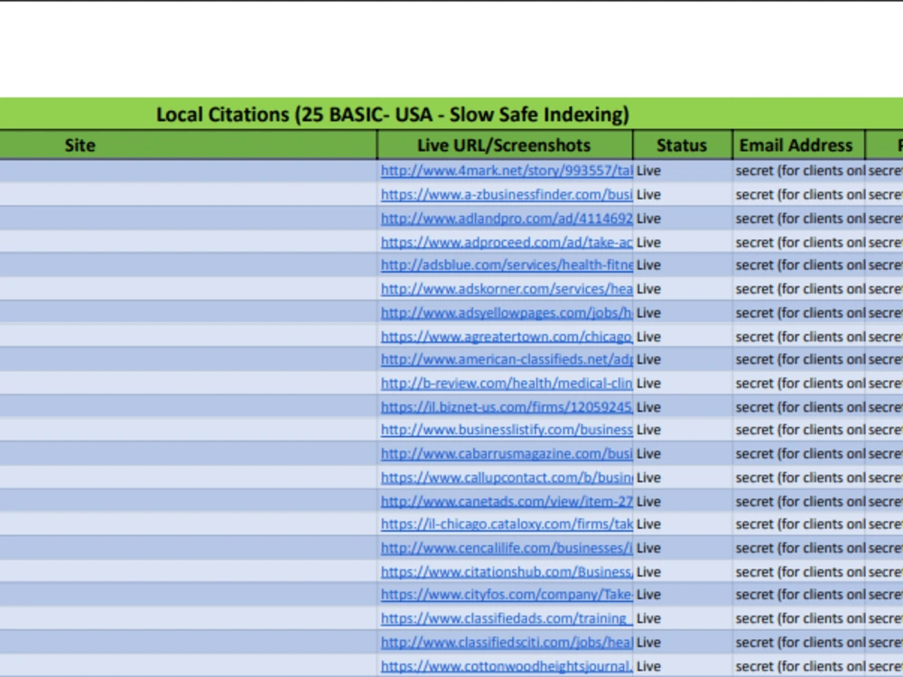Open the a-zbusinessfinder.com link

507,195
